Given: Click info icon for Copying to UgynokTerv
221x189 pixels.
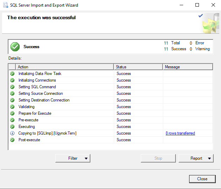Looking at the screenshot, I should 12,133.
